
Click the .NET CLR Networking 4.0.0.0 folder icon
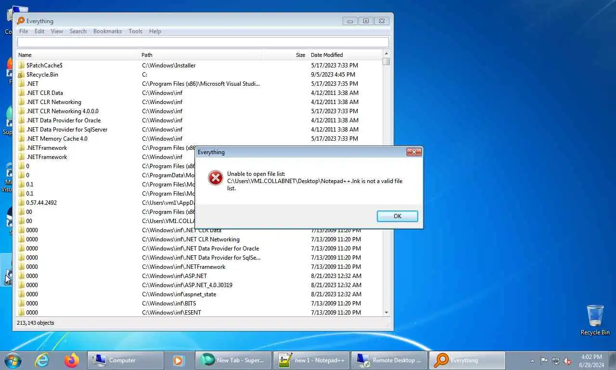[21, 111]
